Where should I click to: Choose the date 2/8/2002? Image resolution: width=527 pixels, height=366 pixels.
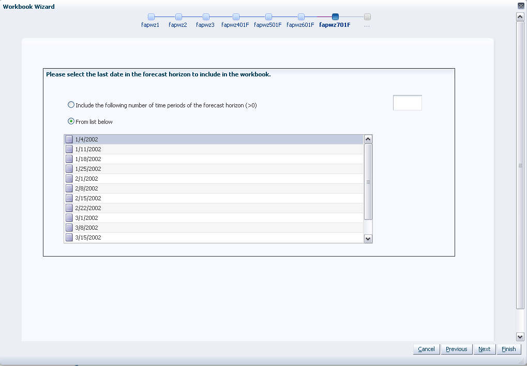tap(214, 188)
